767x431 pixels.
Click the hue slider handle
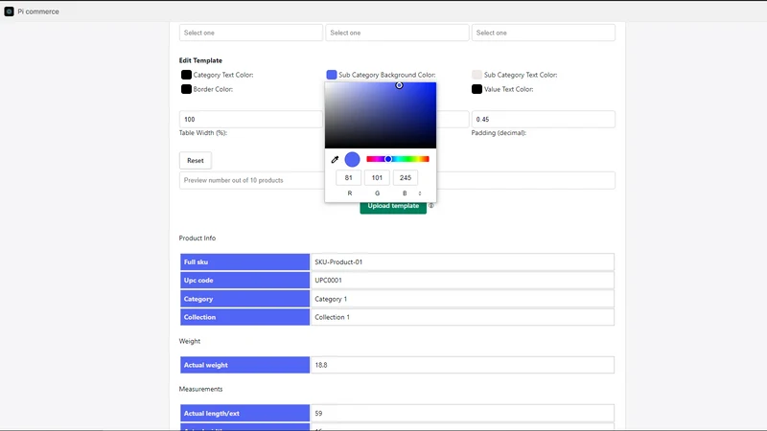click(x=388, y=159)
